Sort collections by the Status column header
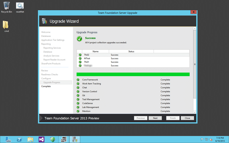The width and height of the screenshot is (229, 143). [131, 51]
